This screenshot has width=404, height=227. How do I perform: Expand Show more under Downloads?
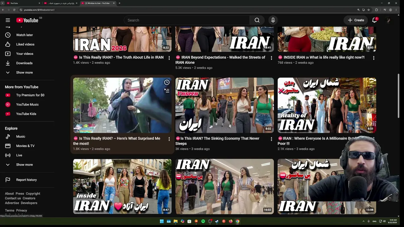24,73
